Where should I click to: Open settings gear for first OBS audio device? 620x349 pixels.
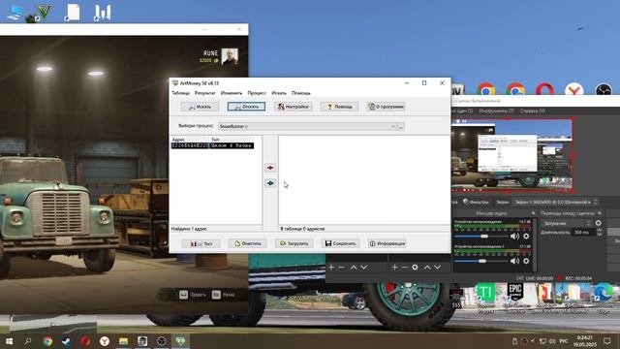(526, 237)
